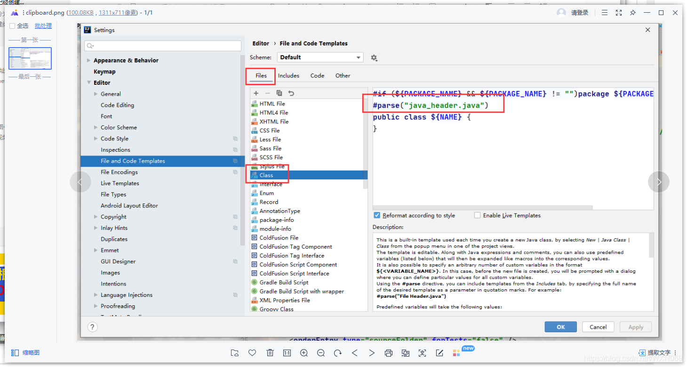Select the Enum template
Screen dimensions: 687x367
pyautogui.click(x=267, y=193)
